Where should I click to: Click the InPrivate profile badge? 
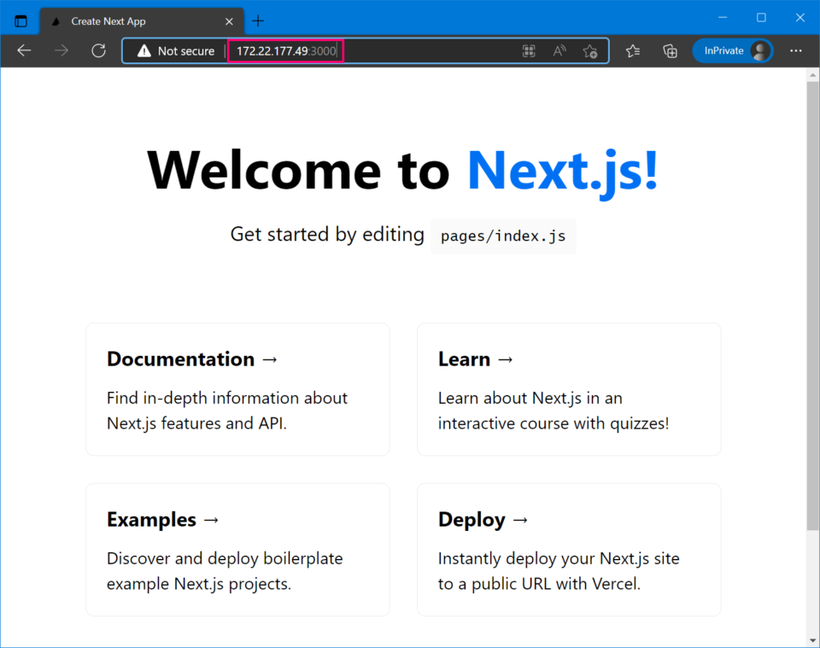coord(733,50)
